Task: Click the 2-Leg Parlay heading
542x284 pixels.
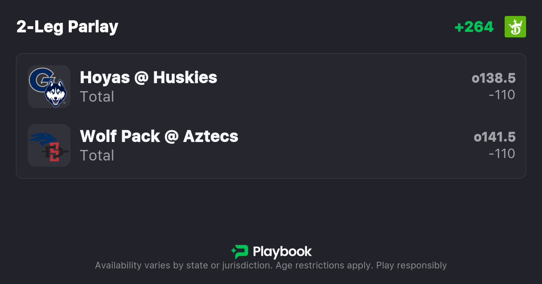Action: [67, 27]
